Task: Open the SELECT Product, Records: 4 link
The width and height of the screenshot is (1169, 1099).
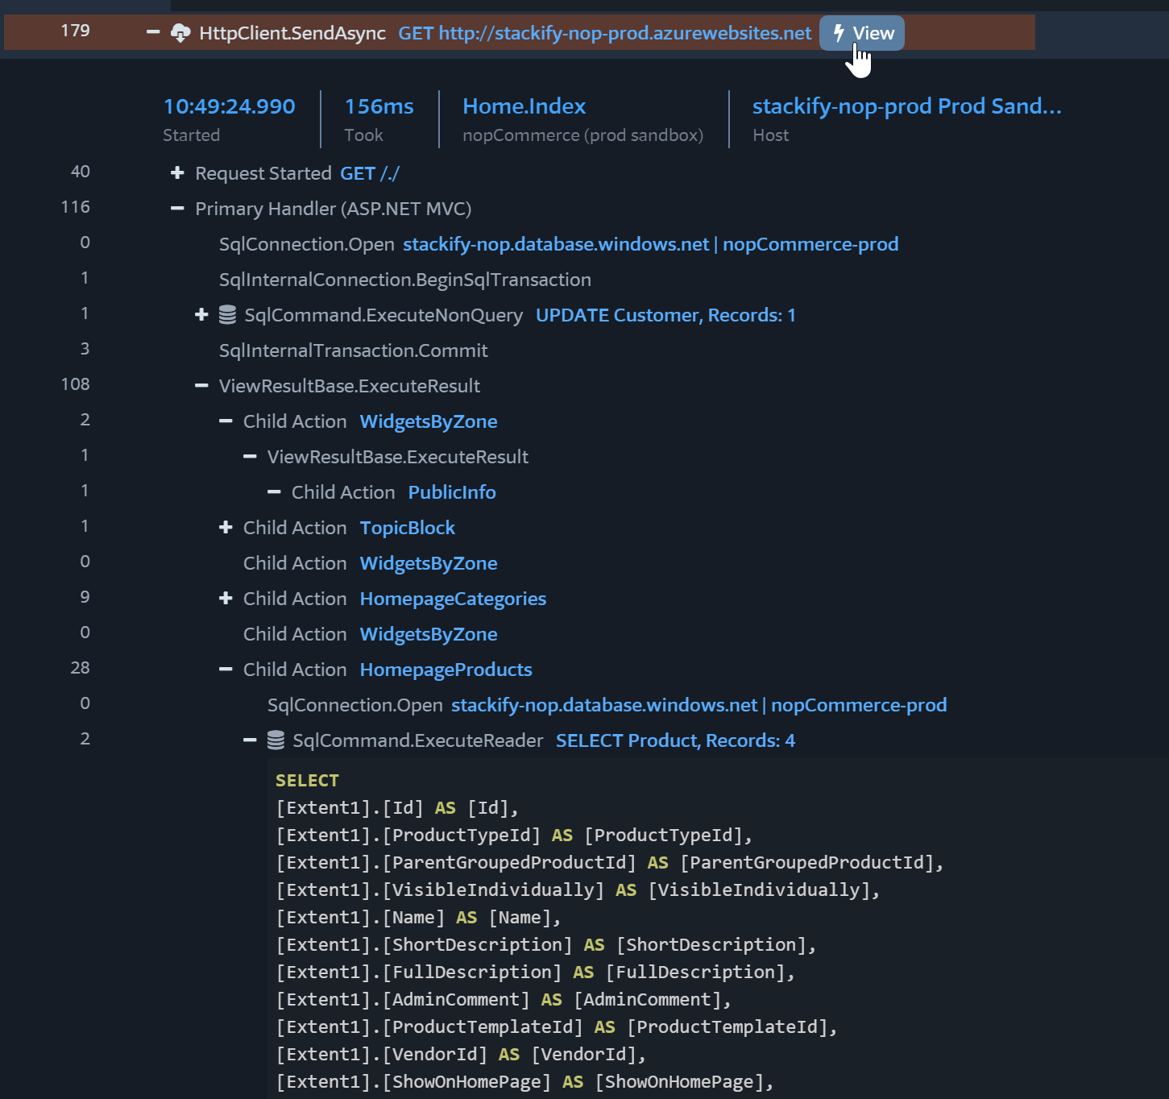Action: [675, 740]
